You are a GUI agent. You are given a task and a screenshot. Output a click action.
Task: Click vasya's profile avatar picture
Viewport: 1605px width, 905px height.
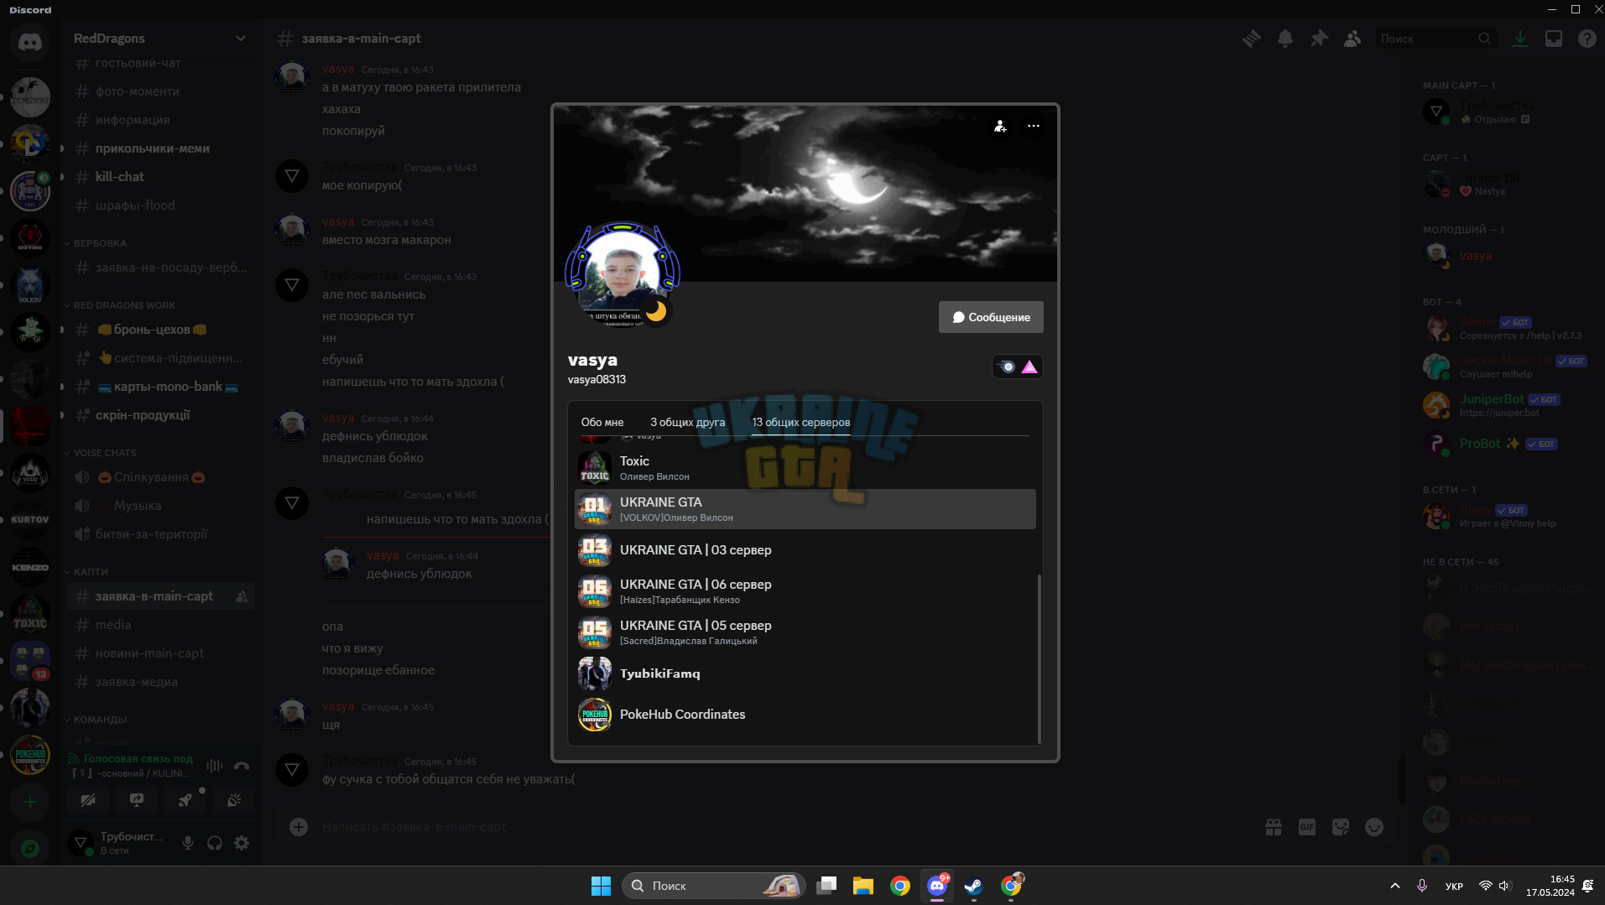tap(623, 275)
